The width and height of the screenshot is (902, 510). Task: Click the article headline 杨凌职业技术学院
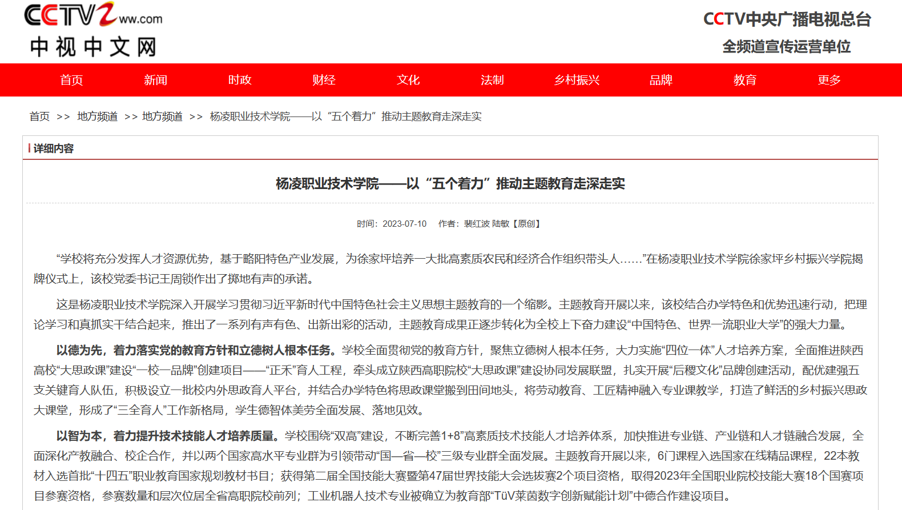[x=450, y=184]
